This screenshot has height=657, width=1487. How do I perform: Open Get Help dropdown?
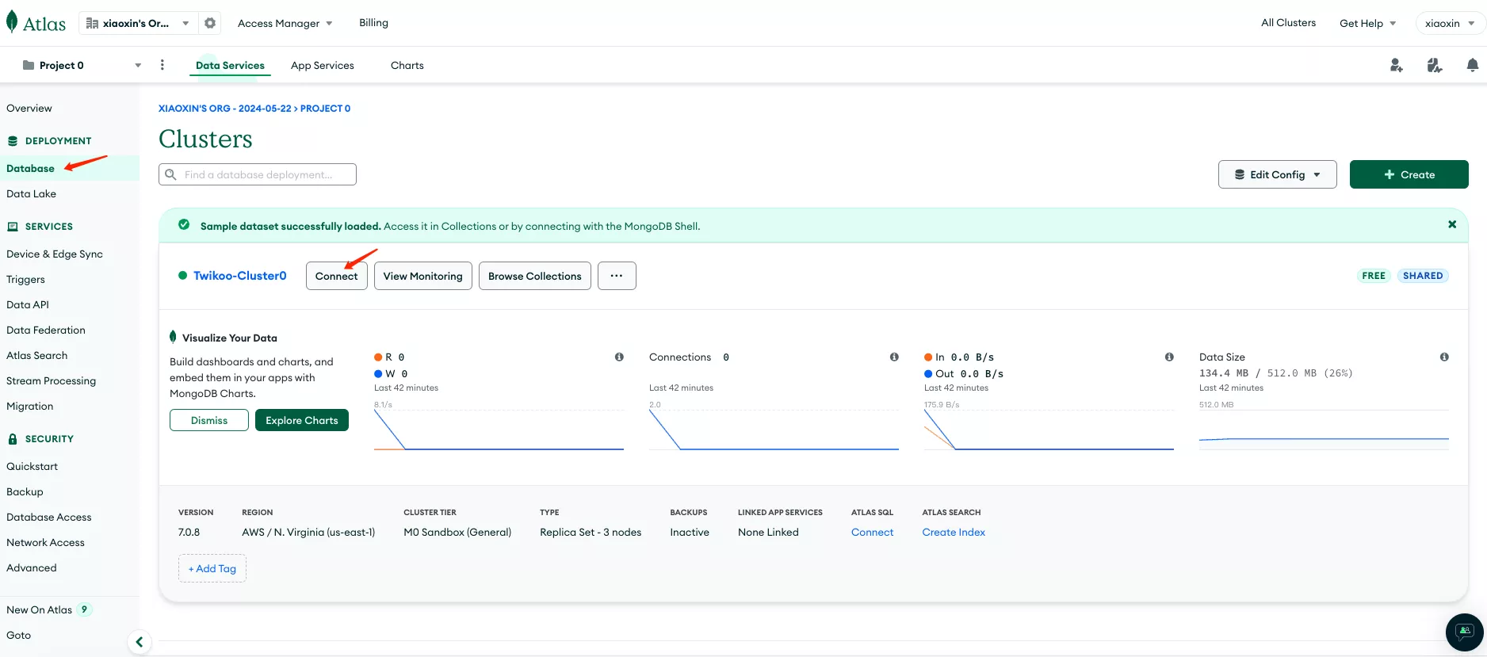(1367, 23)
